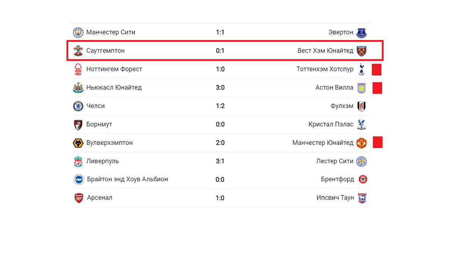
Task: Open the Брайтон энд Хоув Альбион link
Action: [127, 179]
